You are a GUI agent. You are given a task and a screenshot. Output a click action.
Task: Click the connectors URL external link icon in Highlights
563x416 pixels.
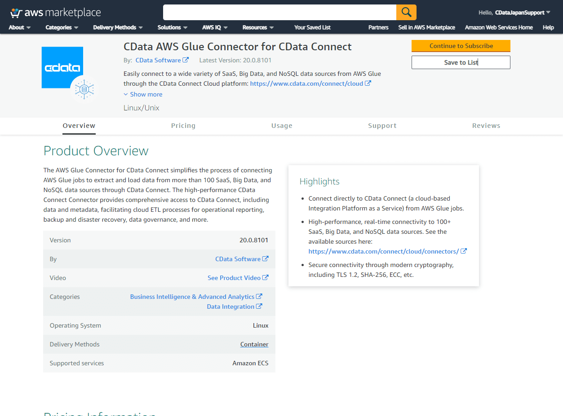pyautogui.click(x=464, y=251)
